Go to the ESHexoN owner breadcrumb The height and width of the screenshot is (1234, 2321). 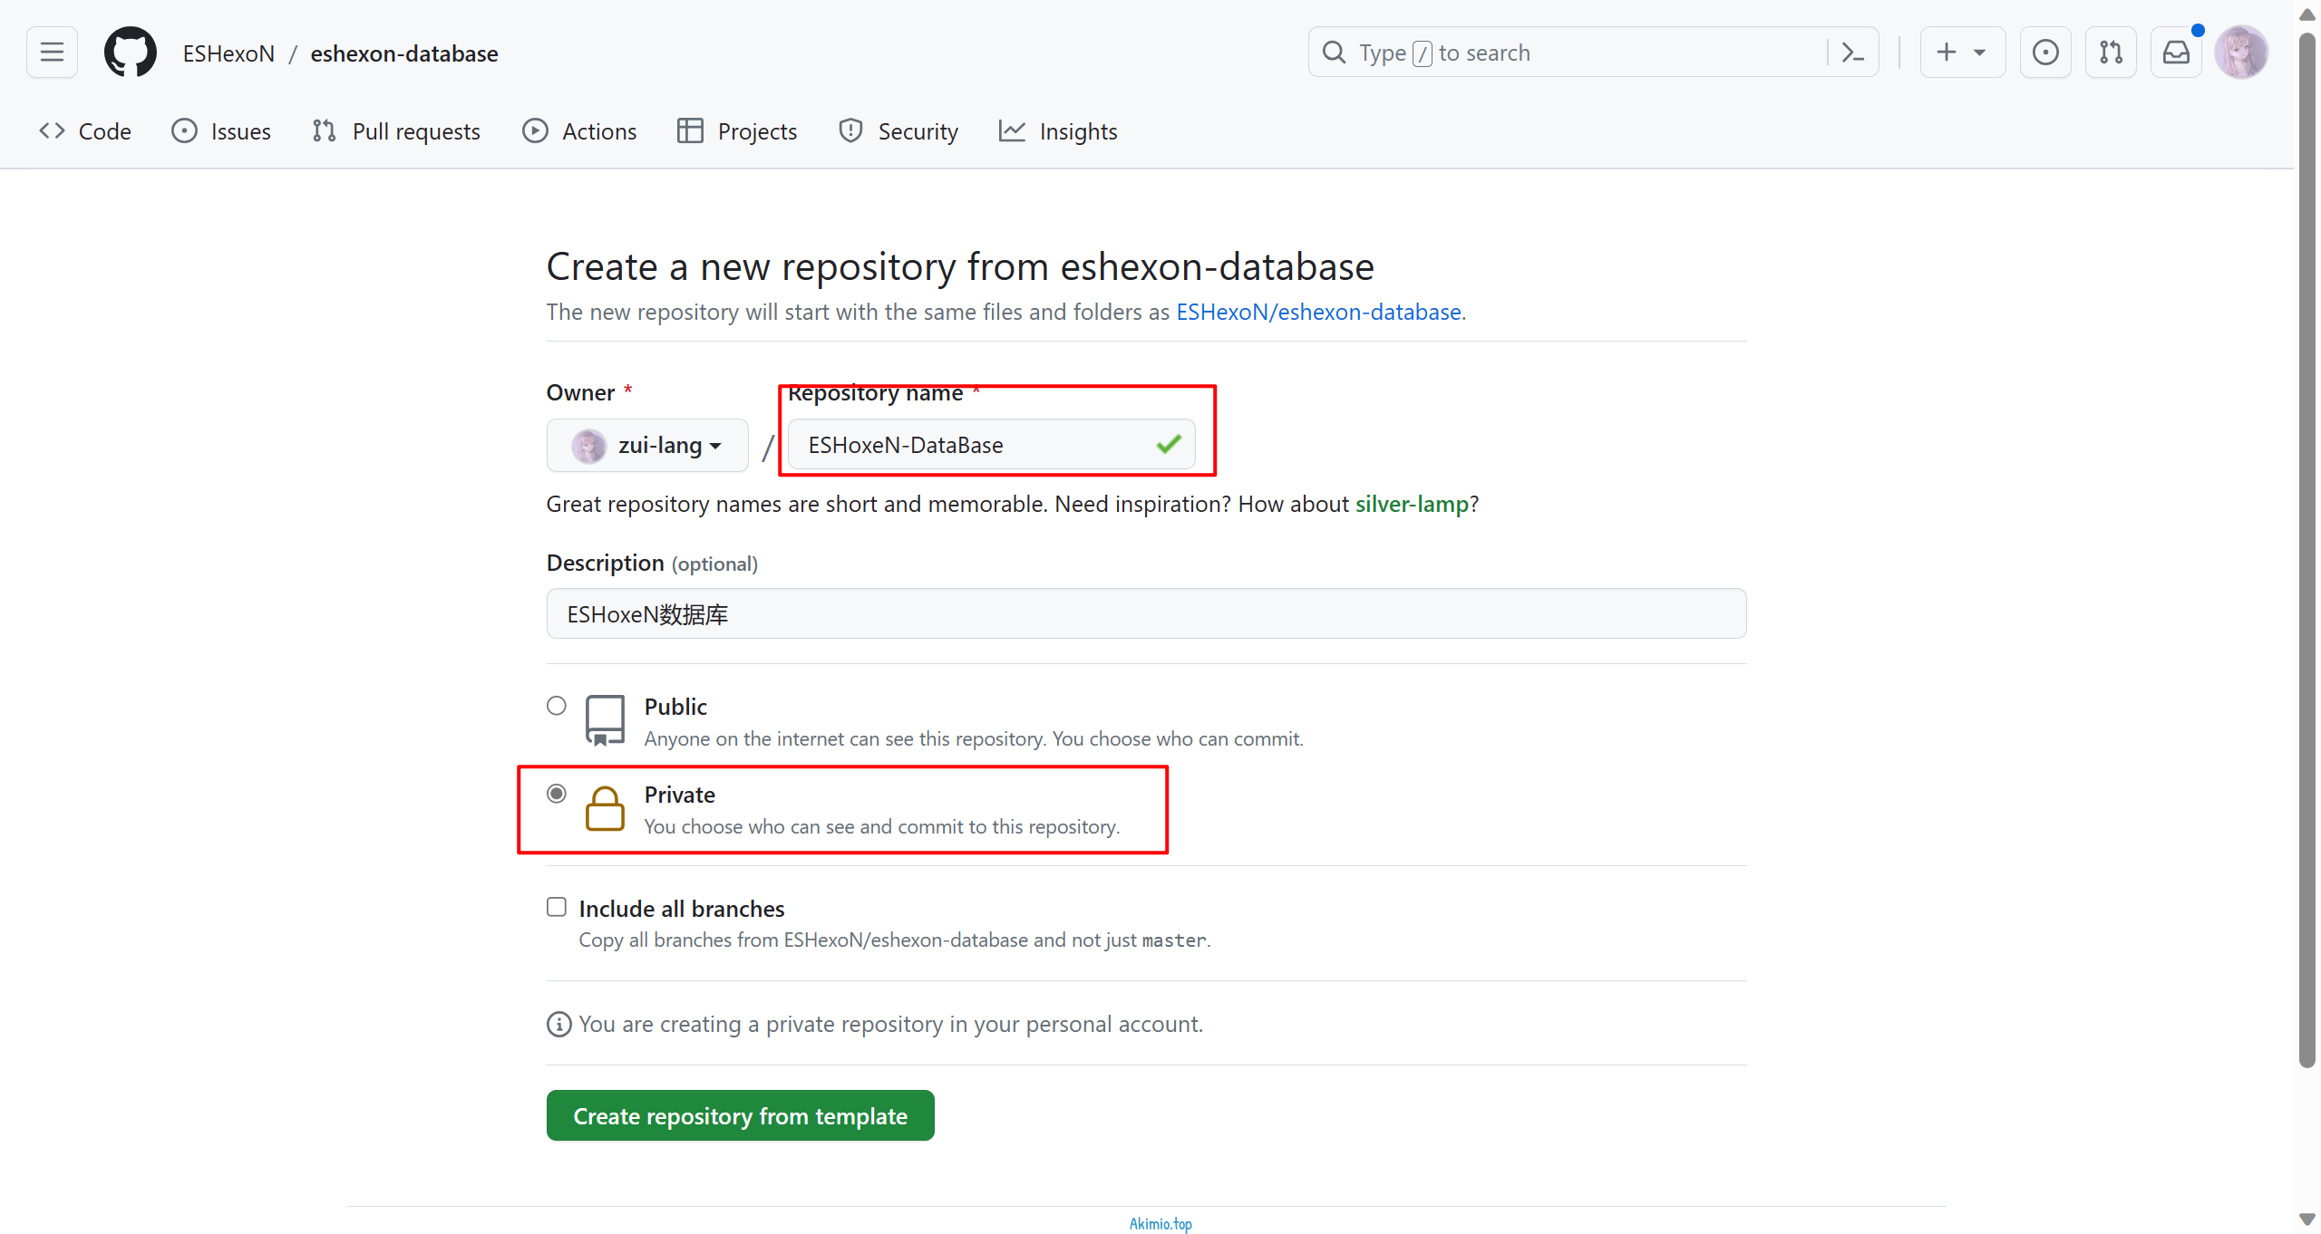[228, 53]
